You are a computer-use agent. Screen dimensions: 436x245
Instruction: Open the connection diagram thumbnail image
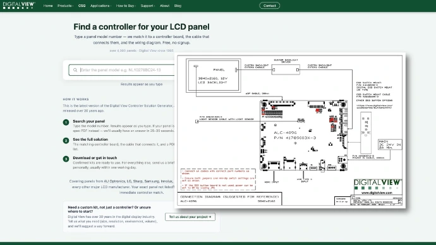[290, 130]
